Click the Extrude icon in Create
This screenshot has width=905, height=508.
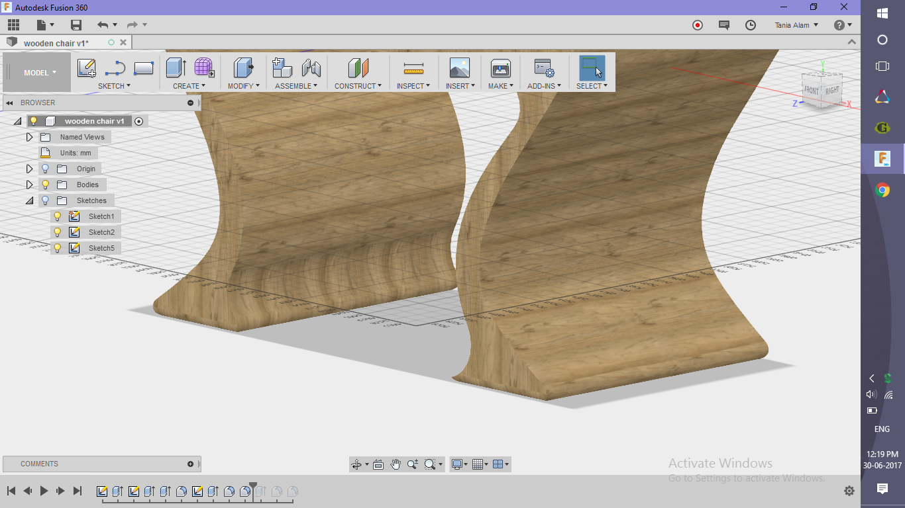(176, 68)
